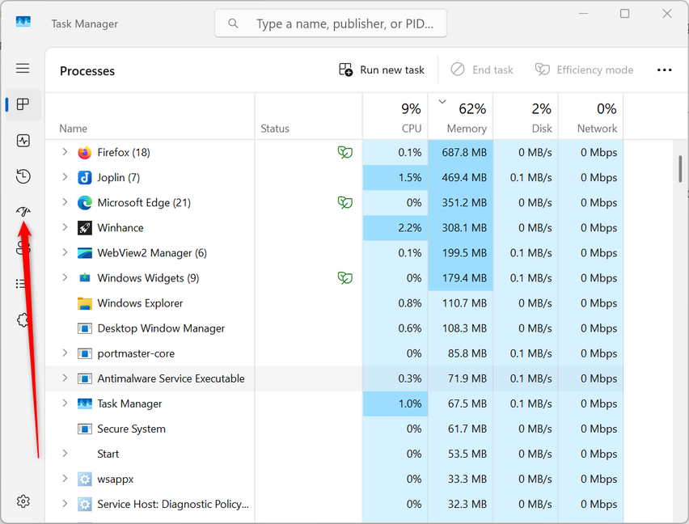Click Windows Widgets efficiency mode leaf icon

pyautogui.click(x=345, y=278)
